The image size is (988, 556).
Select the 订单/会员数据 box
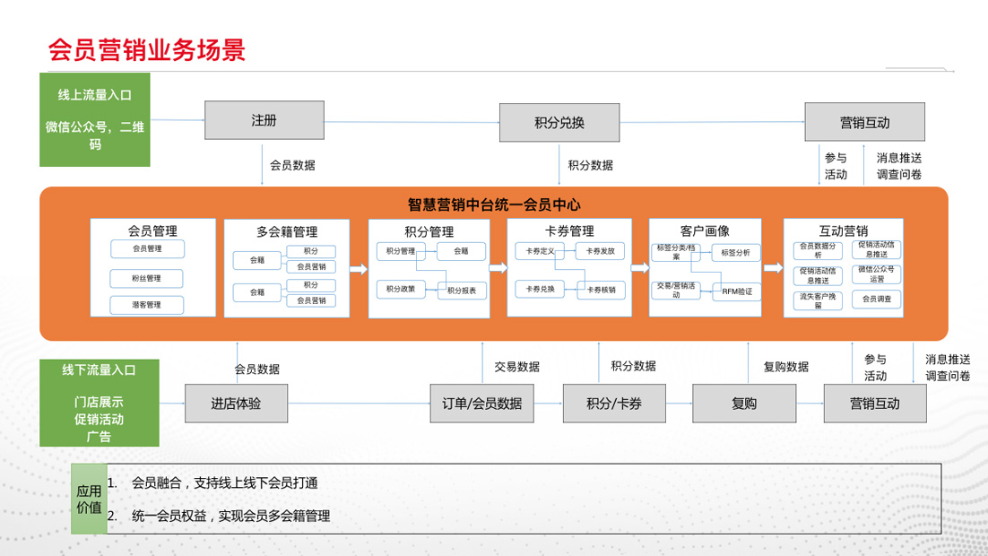point(481,404)
